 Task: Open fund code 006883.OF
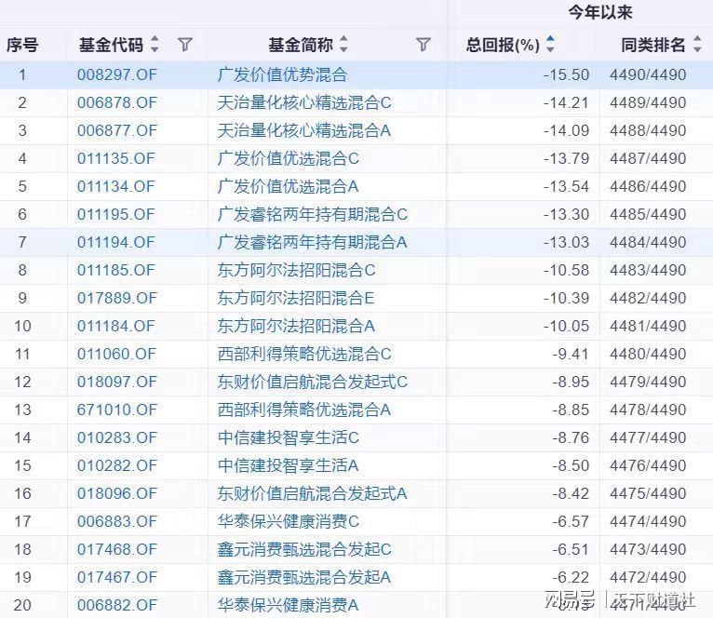[117, 521]
